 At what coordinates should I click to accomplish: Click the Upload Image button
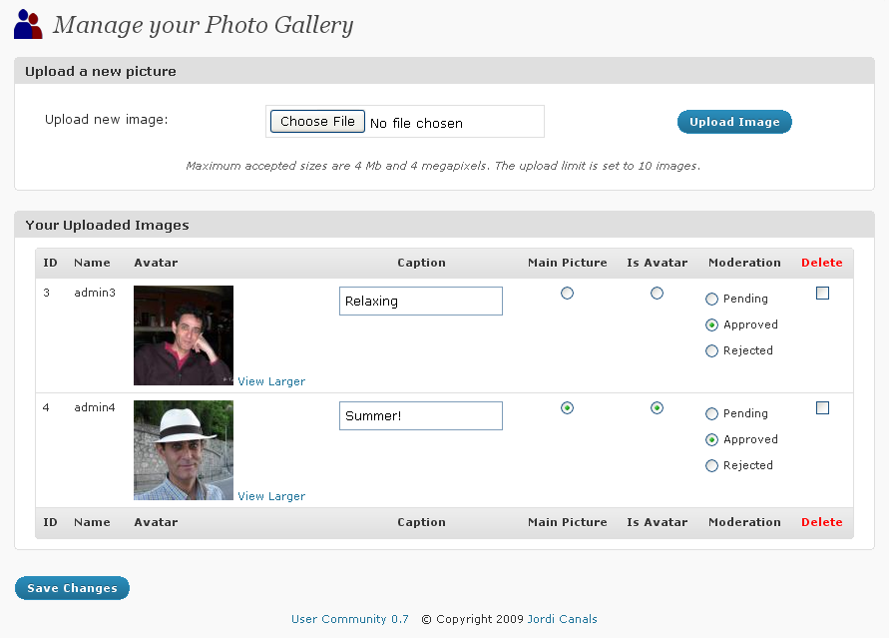(734, 122)
